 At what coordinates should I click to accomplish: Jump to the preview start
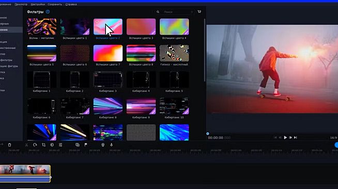275,137
